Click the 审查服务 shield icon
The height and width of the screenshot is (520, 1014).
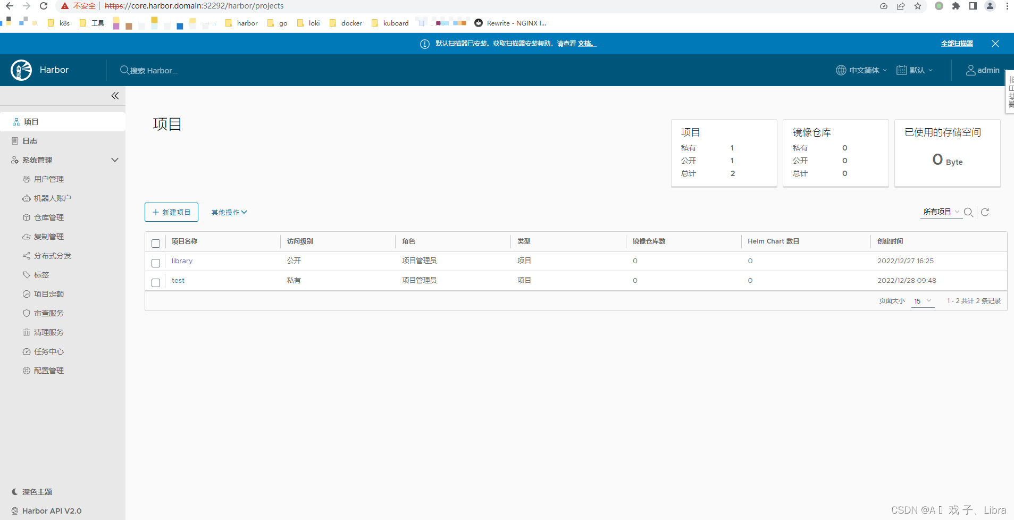(27, 313)
